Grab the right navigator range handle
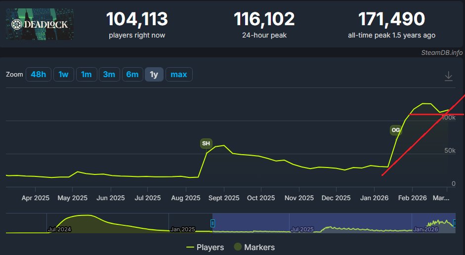Image resolution: width=465 pixels, height=255 pixels. [454, 223]
